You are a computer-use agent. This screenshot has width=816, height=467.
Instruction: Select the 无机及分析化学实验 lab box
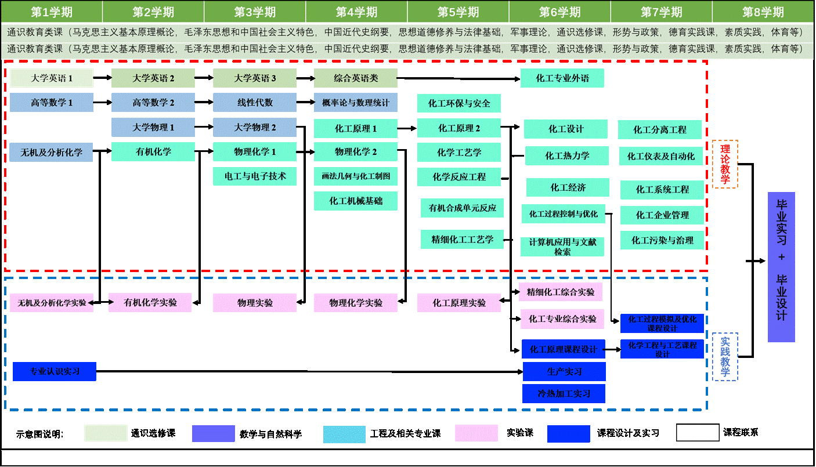[52, 303]
